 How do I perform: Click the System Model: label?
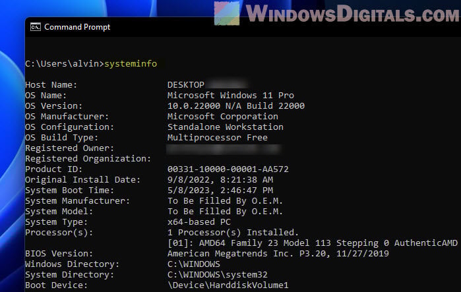[59, 212]
